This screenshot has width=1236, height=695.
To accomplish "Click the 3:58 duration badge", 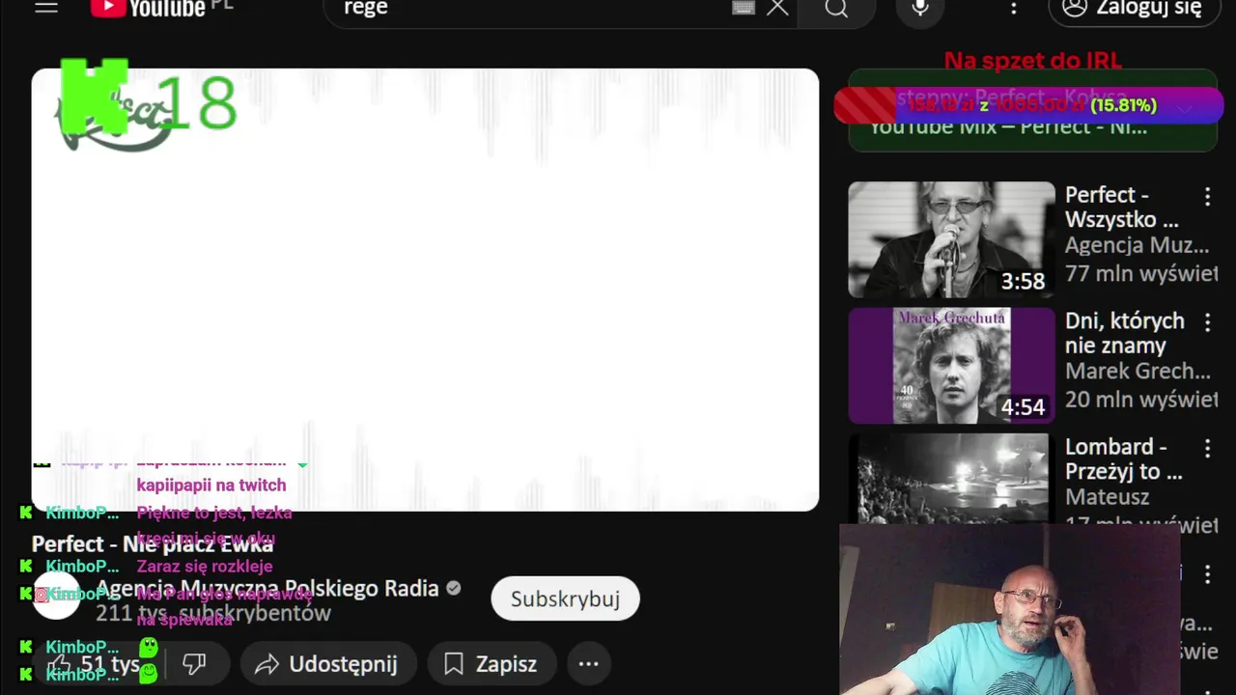I will point(1023,281).
